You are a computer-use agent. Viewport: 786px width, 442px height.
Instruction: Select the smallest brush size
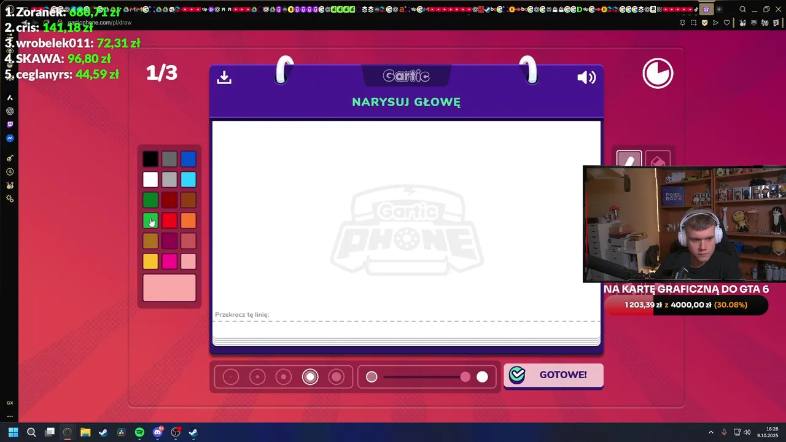(x=231, y=377)
